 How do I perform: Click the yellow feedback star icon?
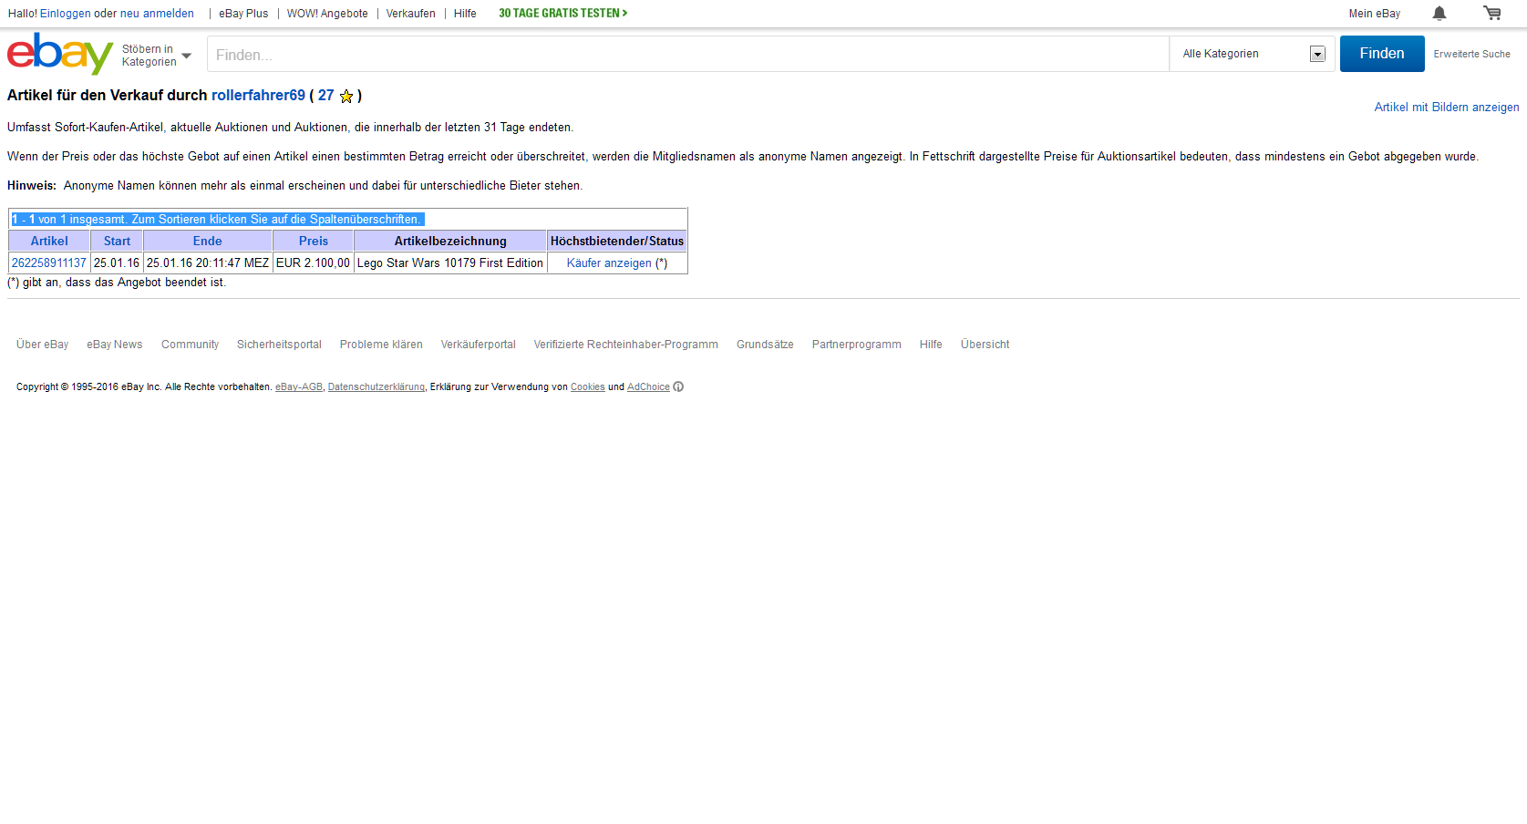tap(346, 96)
